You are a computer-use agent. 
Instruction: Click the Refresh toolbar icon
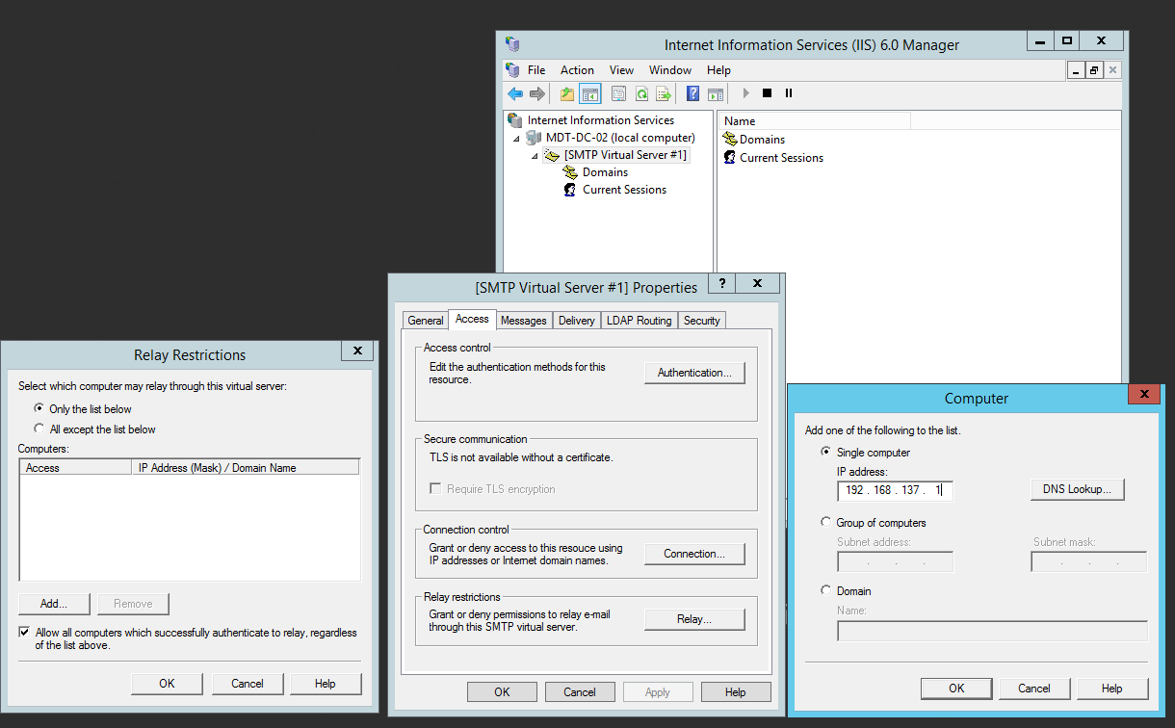[x=640, y=93]
